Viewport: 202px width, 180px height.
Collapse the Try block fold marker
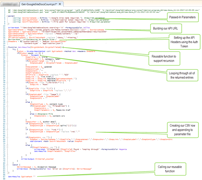[6, 49]
